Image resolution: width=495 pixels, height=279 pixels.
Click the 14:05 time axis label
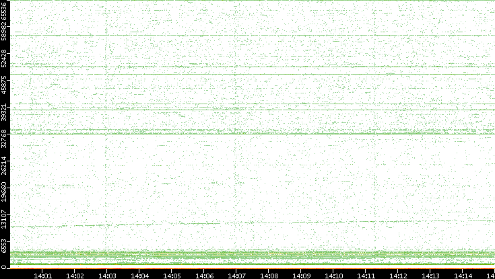click(172, 276)
